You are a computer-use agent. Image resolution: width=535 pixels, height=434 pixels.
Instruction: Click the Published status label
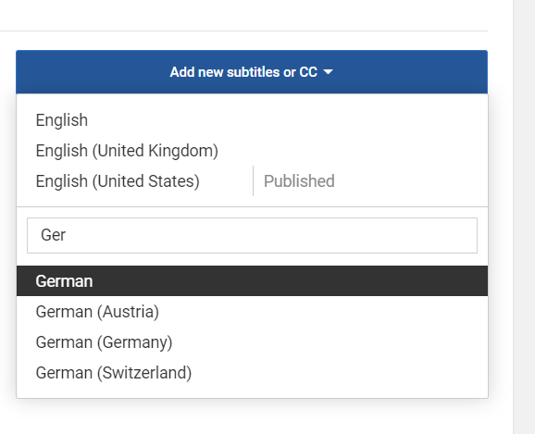click(x=299, y=181)
